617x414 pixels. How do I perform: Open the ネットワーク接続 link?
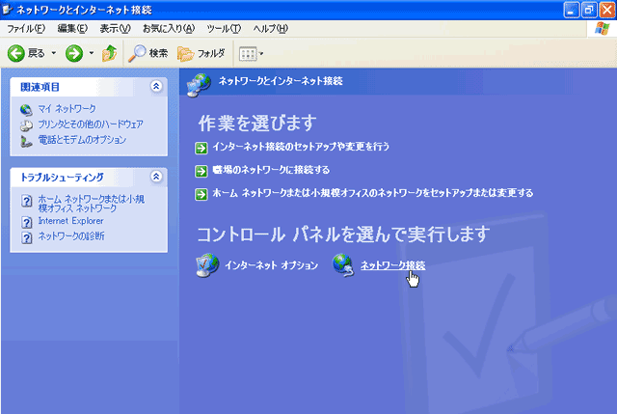tap(392, 265)
